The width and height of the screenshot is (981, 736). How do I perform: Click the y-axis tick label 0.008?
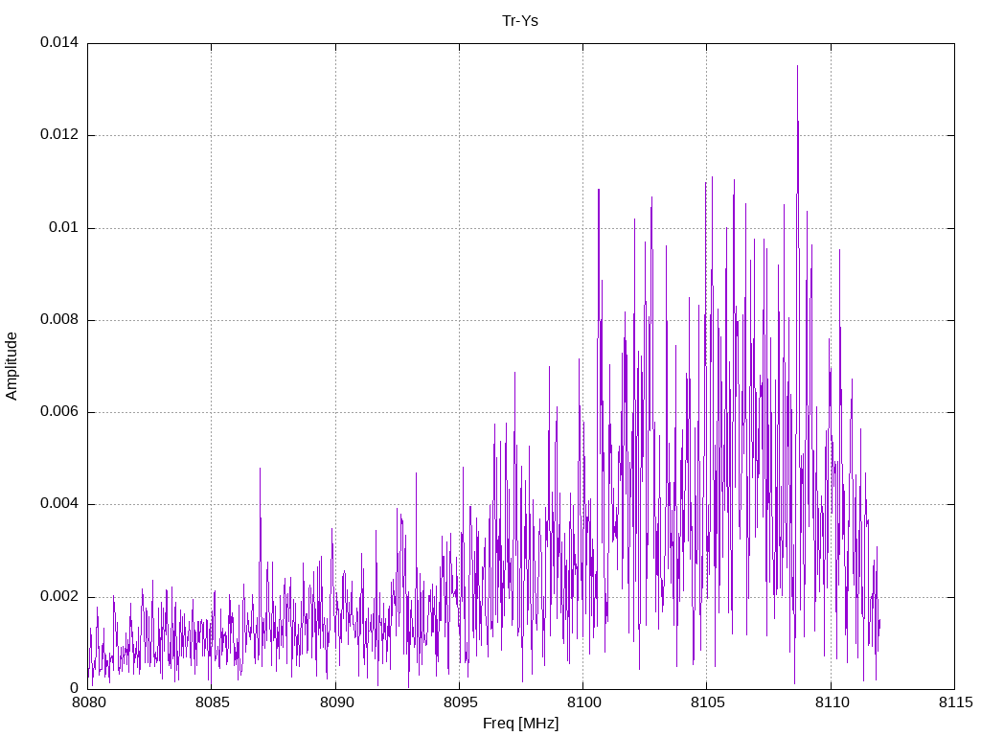click(59, 319)
